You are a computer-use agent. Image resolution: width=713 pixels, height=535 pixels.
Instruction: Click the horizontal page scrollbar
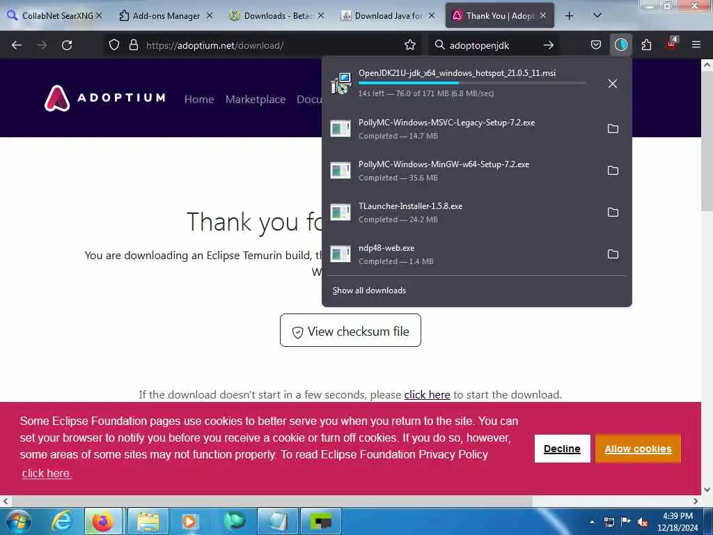pyautogui.click(x=271, y=502)
